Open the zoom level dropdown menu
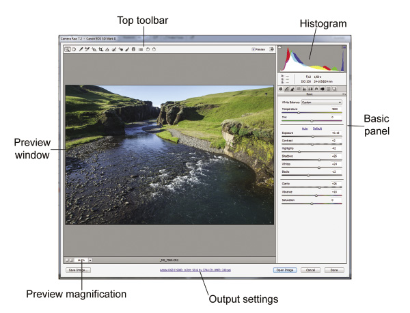Image resolution: width=410 pixels, height=313 pixels. pos(89,260)
